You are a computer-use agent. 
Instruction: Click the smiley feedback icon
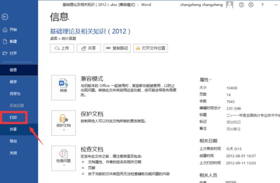click(x=241, y=5)
